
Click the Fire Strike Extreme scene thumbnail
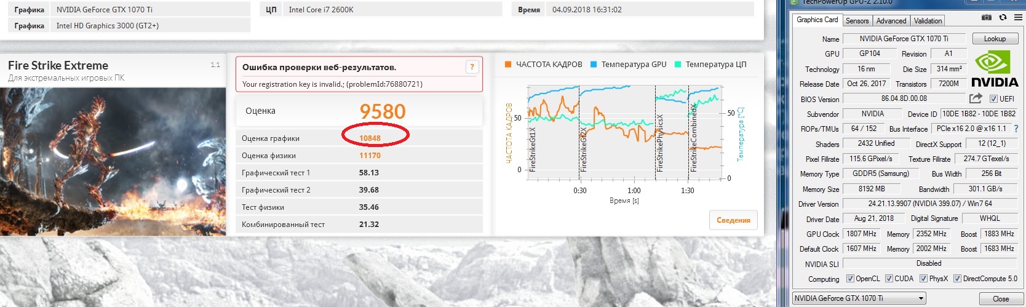point(113,161)
